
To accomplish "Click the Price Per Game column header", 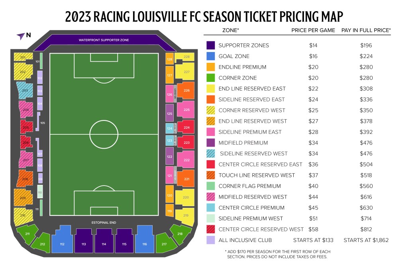I will coord(313,30).
